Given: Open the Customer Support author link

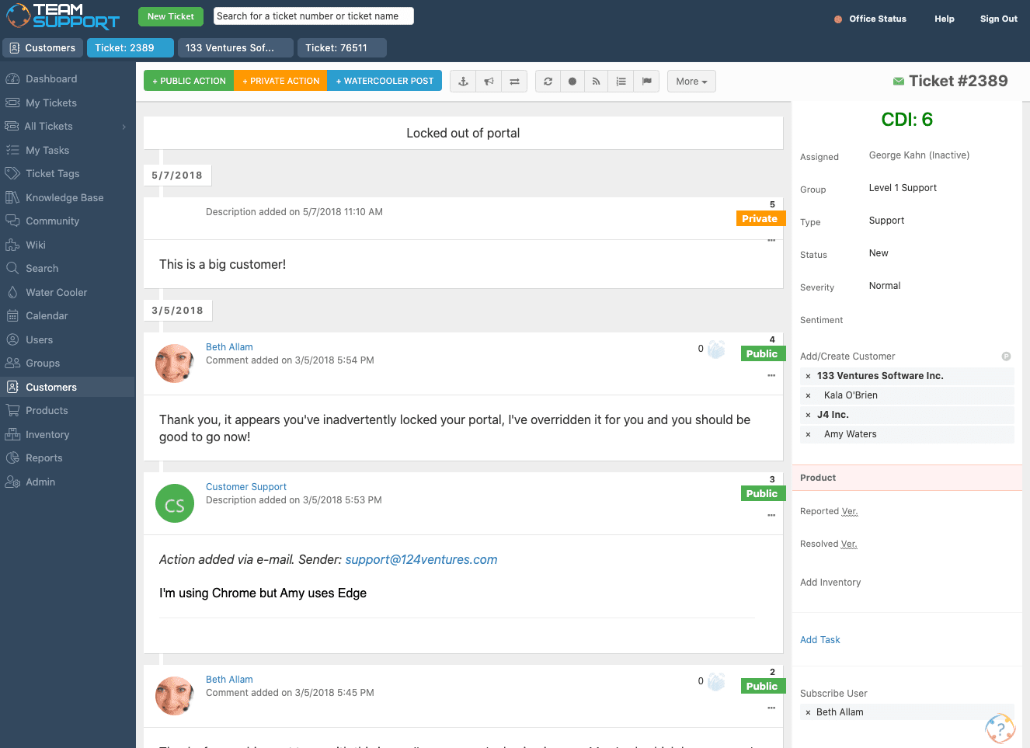Looking at the screenshot, I should tap(246, 487).
